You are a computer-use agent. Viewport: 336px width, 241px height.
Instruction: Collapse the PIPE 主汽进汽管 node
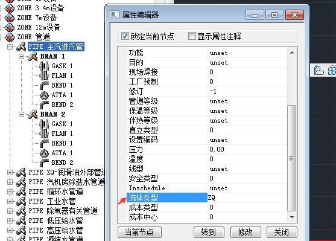(10, 47)
